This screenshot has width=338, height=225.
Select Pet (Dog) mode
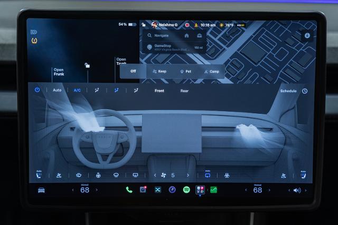coord(185,72)
